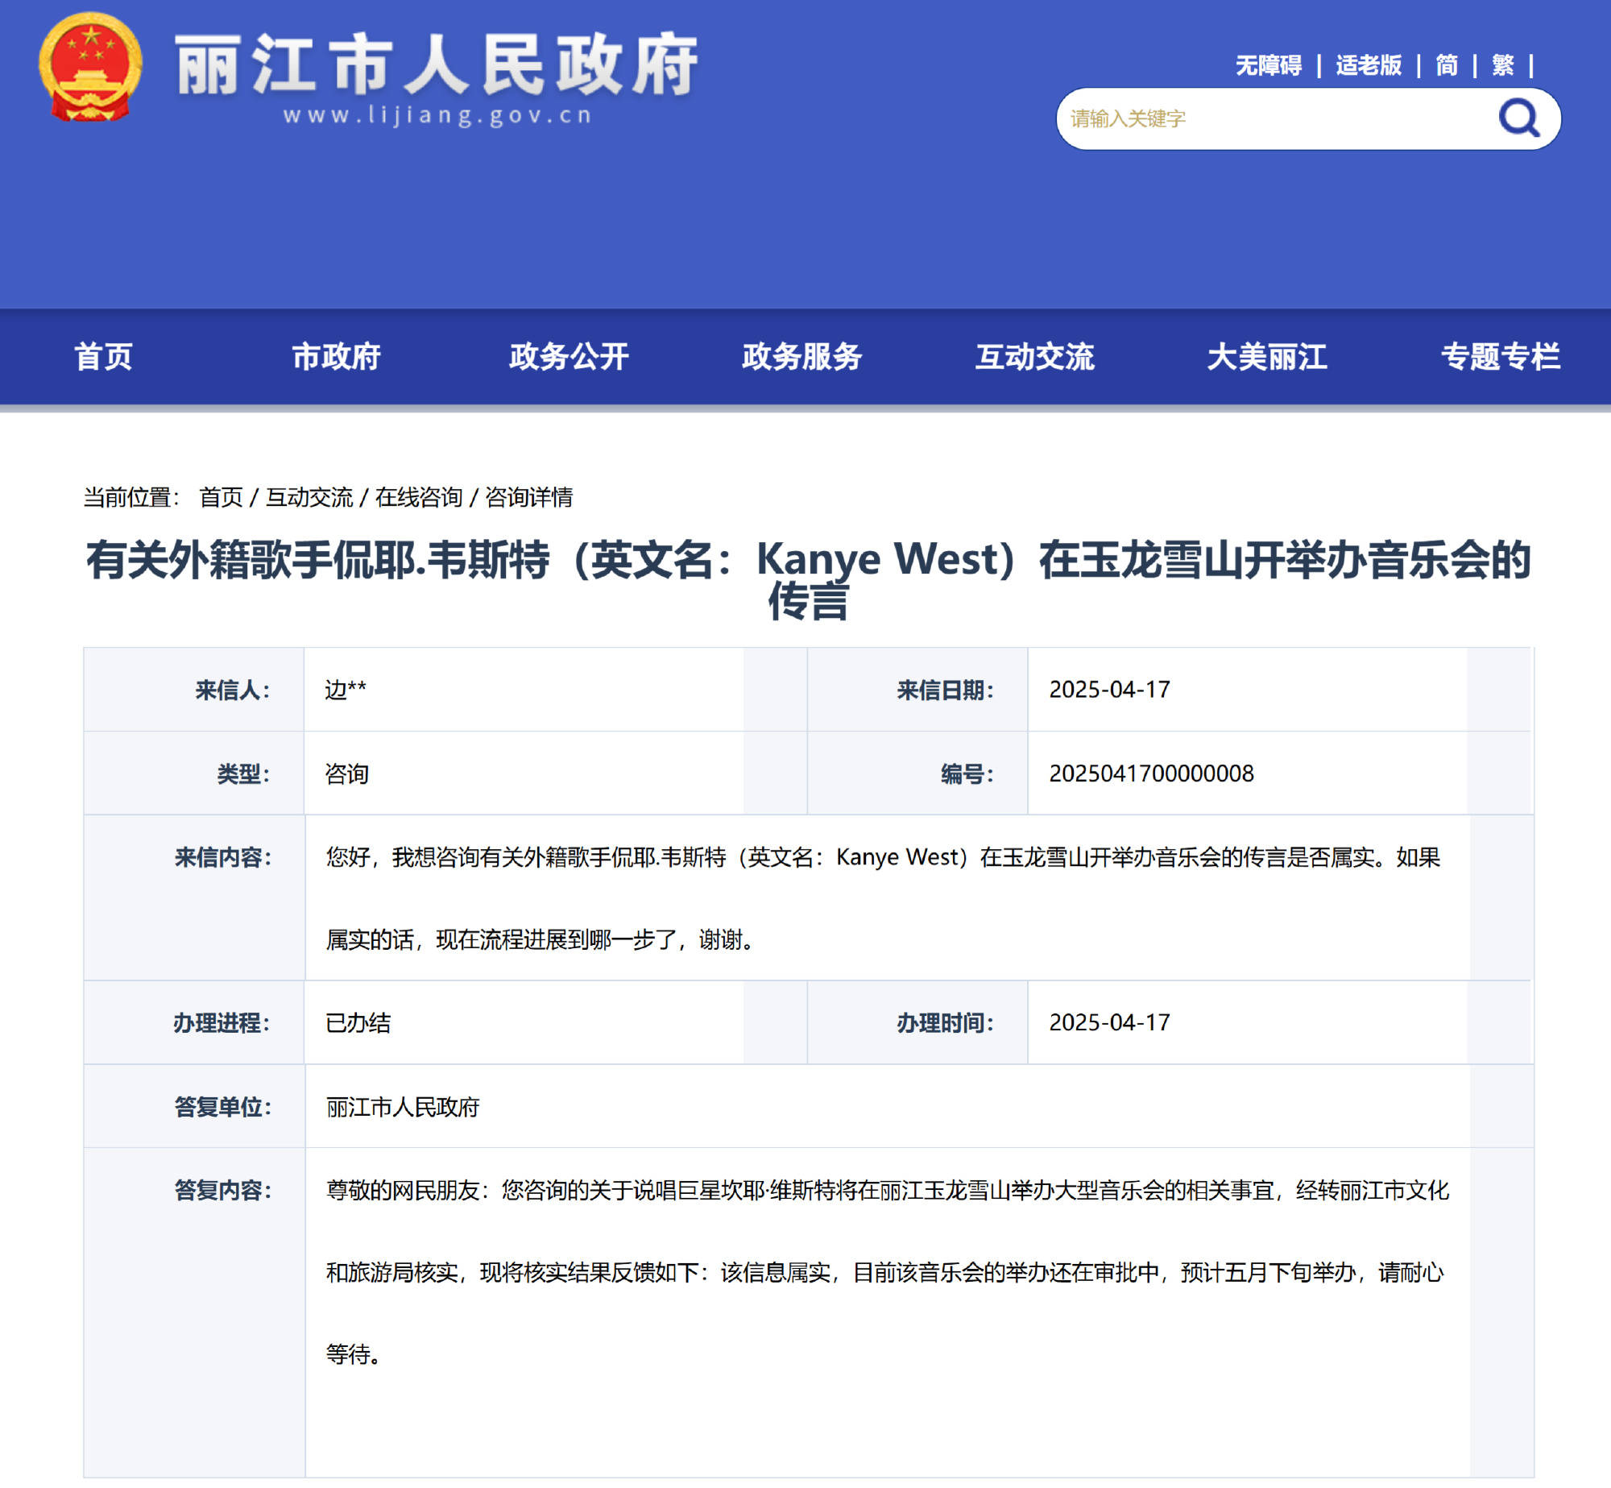Click the 来信日期 value 2025-04-17

[x=1109, y=690]
